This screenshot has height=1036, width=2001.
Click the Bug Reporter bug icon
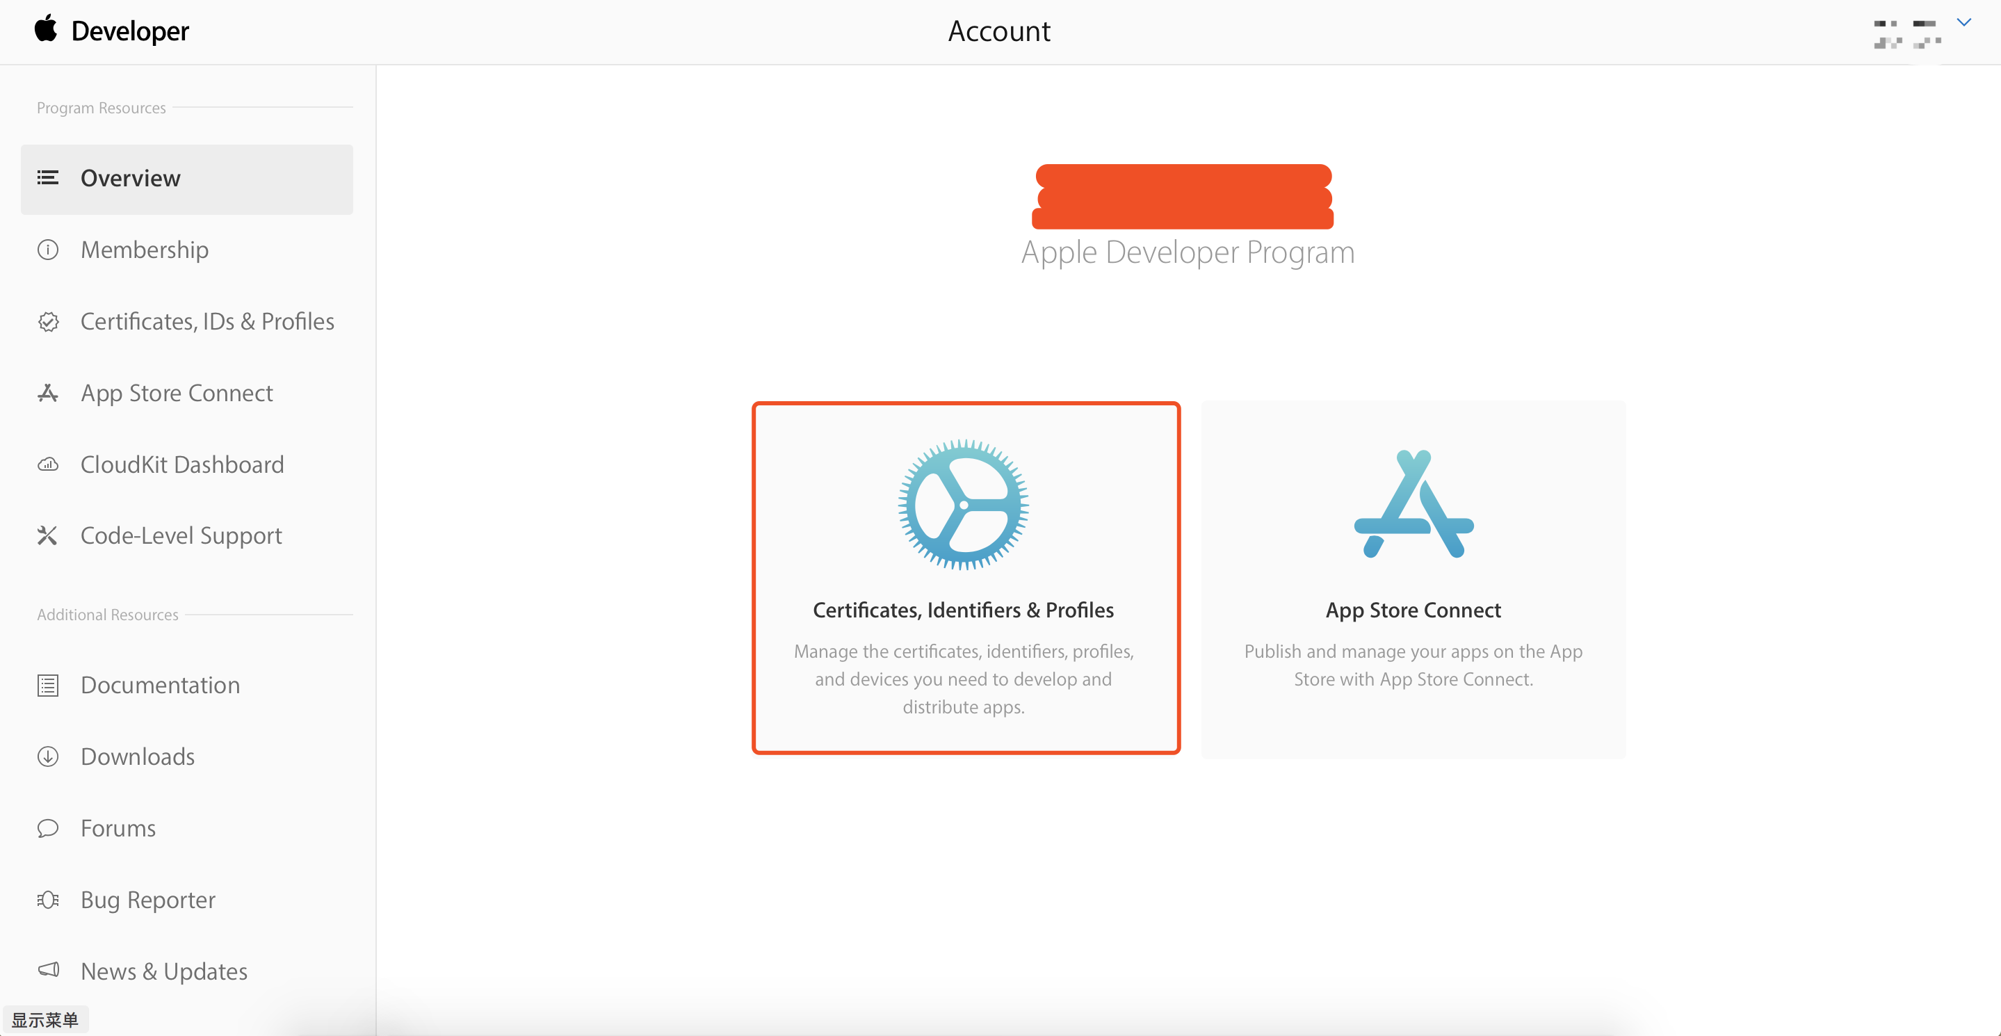(x=48, y=899)
